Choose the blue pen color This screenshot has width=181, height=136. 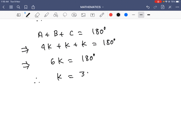[x=126, y=15]
